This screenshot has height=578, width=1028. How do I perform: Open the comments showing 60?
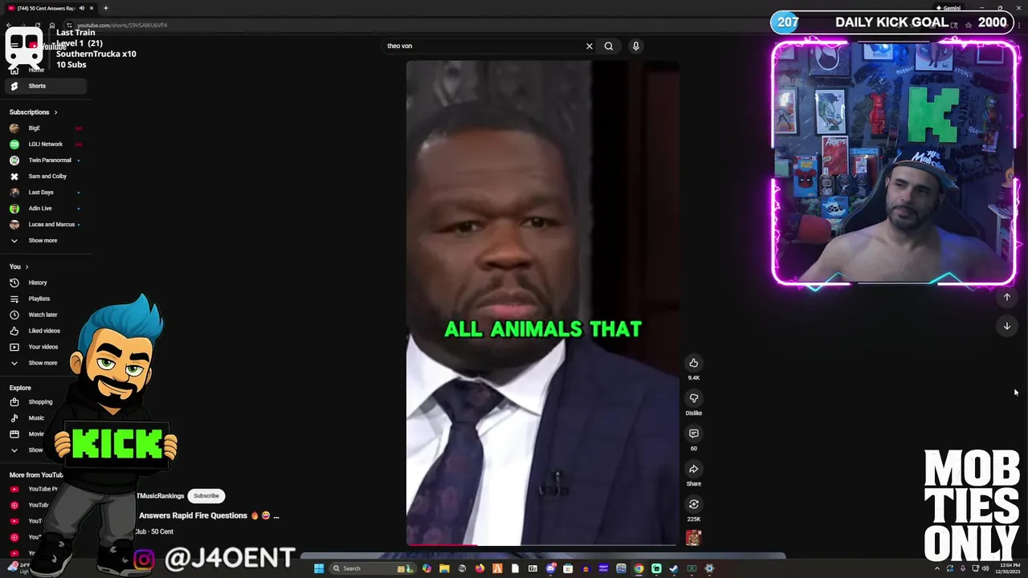tap(694, 433)
